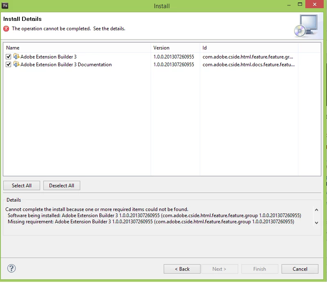Go back with the < Back button
This screenshot has height=283, width=327.
tap(182, 269)
